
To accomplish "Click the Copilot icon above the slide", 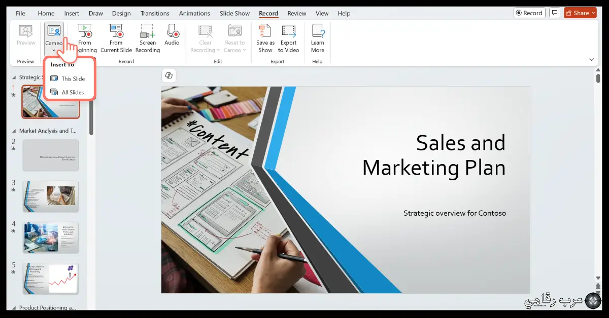I will click(169, 75).
